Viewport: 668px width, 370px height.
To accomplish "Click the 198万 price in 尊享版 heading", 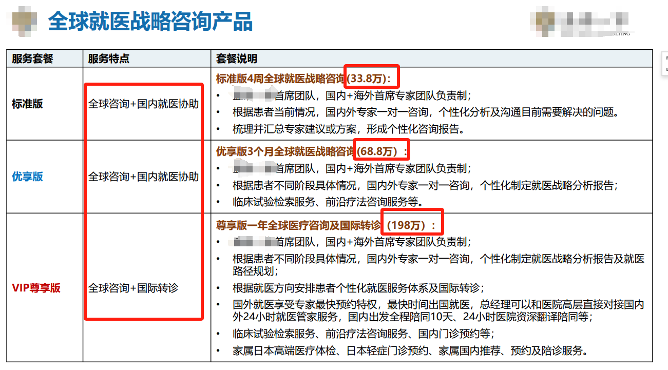I will (411, 225).
